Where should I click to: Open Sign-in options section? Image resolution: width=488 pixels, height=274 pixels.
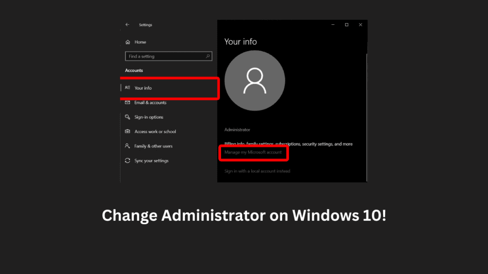click(149, 117)
